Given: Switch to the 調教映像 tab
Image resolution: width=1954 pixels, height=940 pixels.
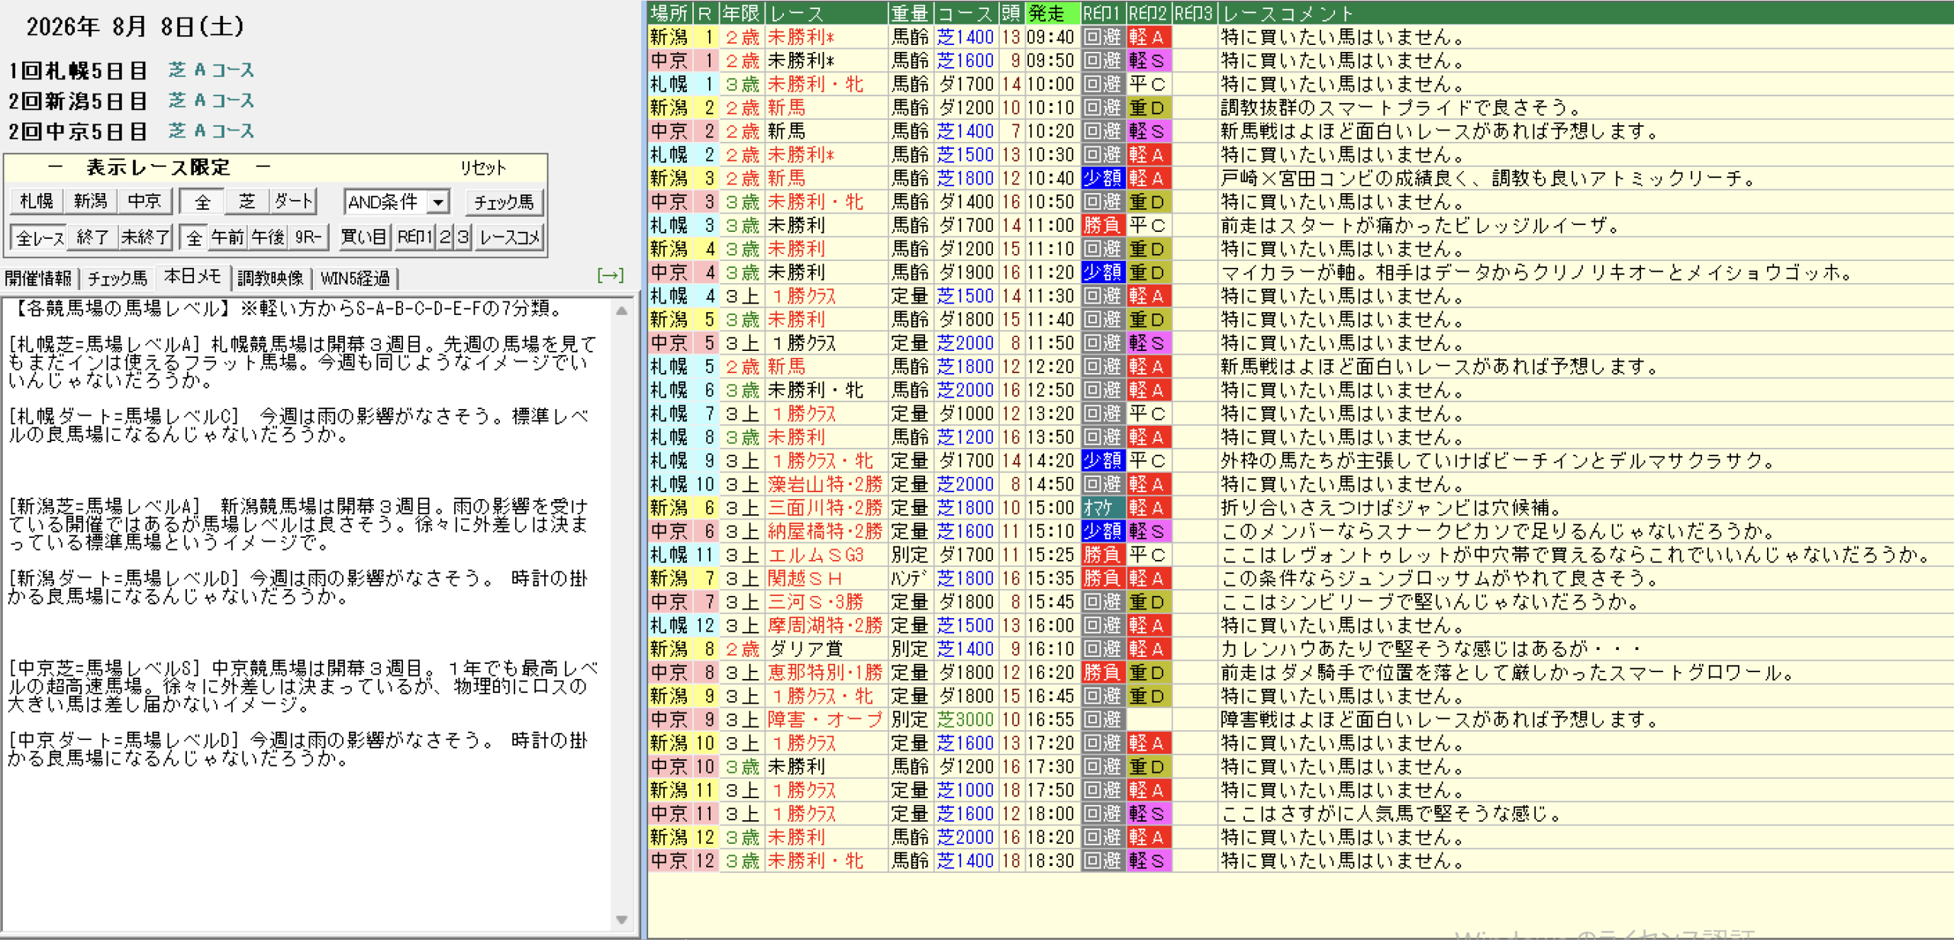Looking at the screenshot, I should [270, 278].
